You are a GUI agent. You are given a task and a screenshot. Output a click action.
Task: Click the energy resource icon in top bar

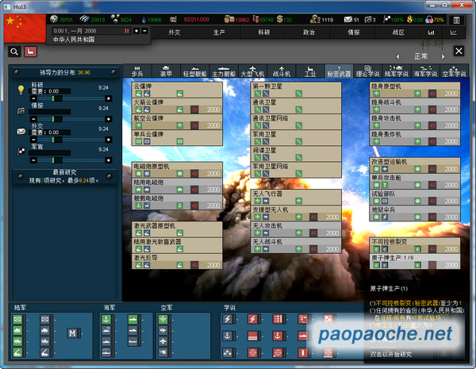click(54, 19)
